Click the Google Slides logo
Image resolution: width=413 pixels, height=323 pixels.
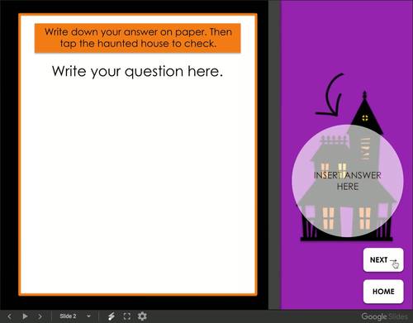384,316
